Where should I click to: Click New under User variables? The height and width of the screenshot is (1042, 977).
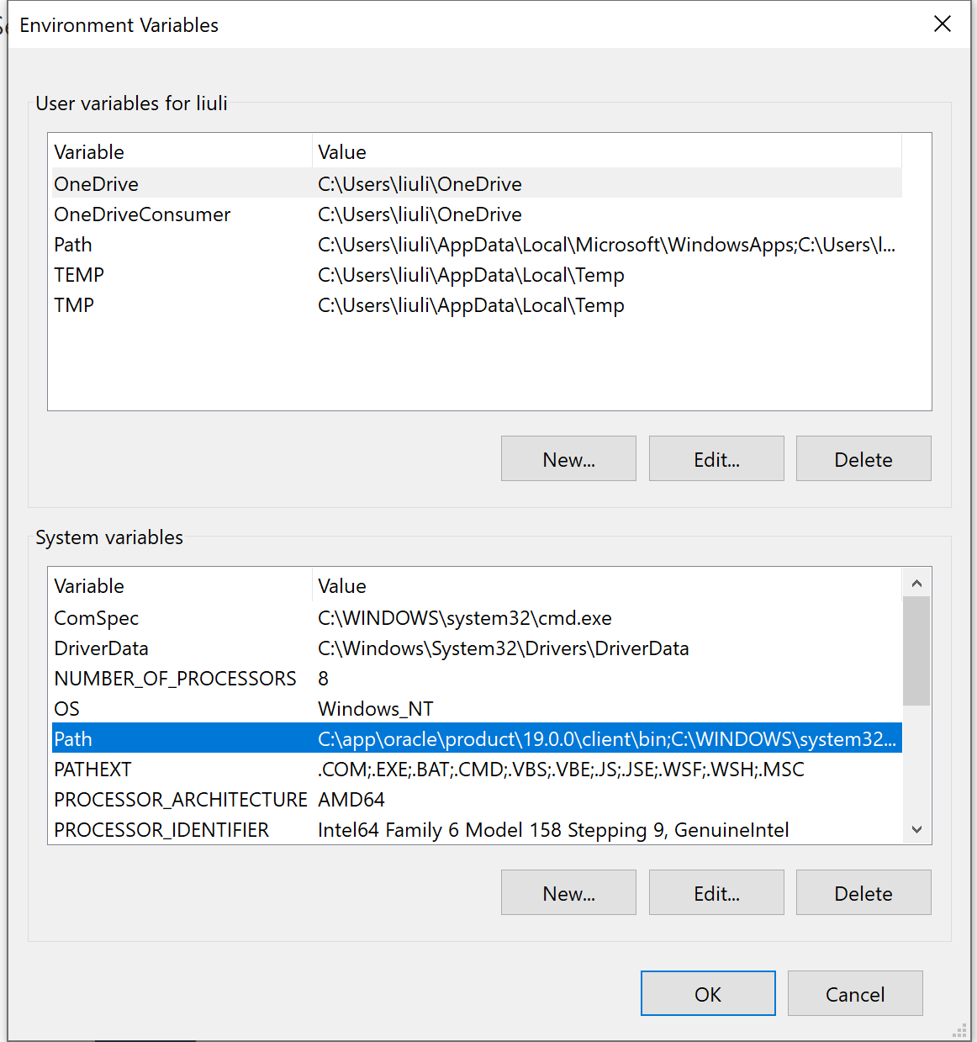pos(568,459)
